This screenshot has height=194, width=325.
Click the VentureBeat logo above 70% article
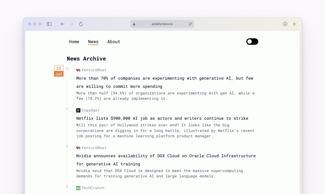(78, 70)
